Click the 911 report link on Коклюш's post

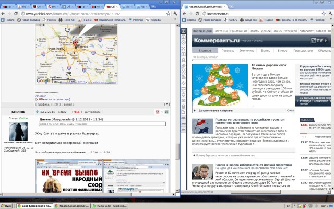point(77,112)
